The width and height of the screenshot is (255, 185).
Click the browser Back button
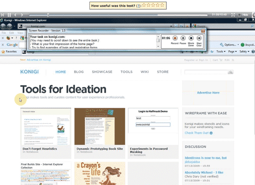3,26
